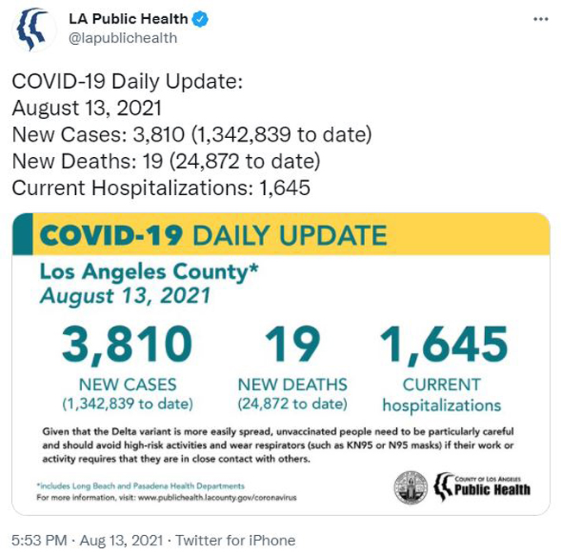The image size is (561, 554).
Task: Click the 5:53 PM timestamp link
Action: [x=39, y=540]
